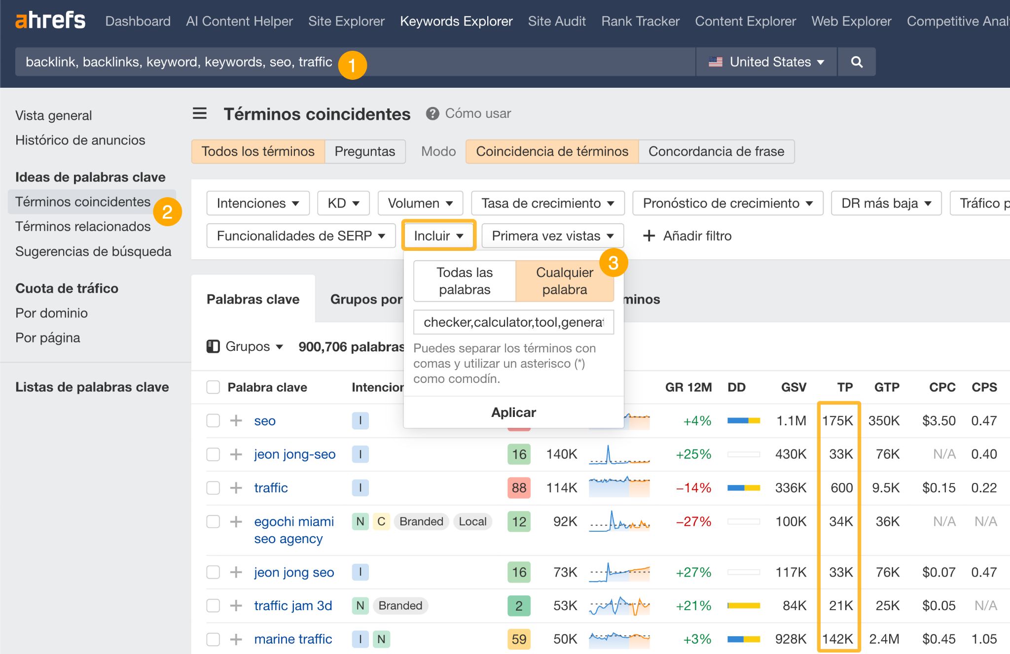Click plus icon next to seo keyword
The image size is (1010, 654).
tap(236, 420)
